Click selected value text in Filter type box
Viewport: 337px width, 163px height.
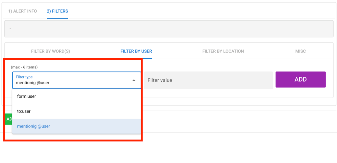(x=33, y=83)
